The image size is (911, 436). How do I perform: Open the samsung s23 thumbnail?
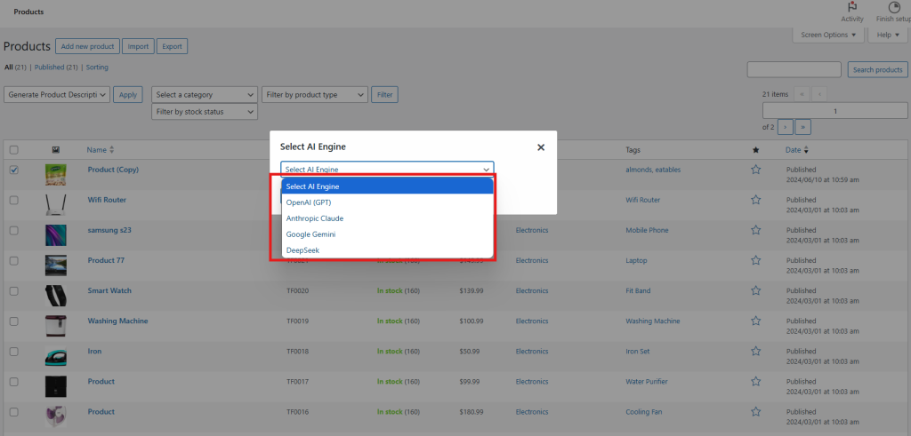tap(56, 234)
